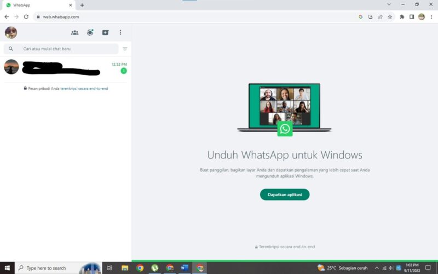The image size is (438, 274).
Task: Open File Explorer from the taskbar
Action: click(x=125, y=268)
